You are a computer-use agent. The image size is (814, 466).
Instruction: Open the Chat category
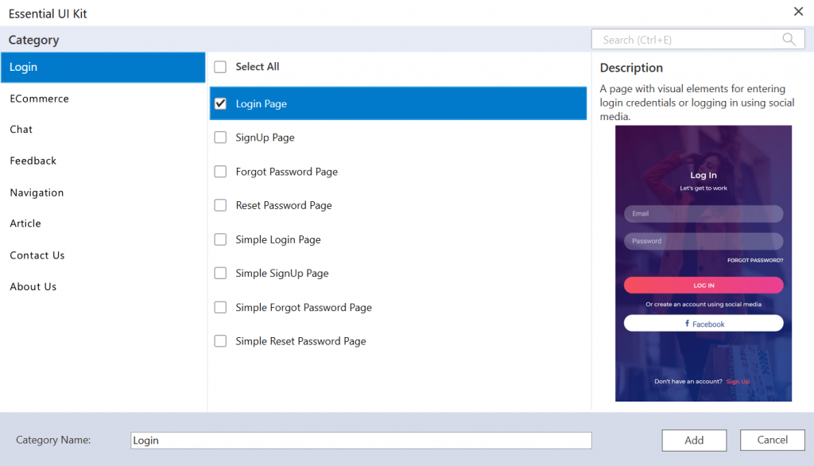click(x=21, y=129)
